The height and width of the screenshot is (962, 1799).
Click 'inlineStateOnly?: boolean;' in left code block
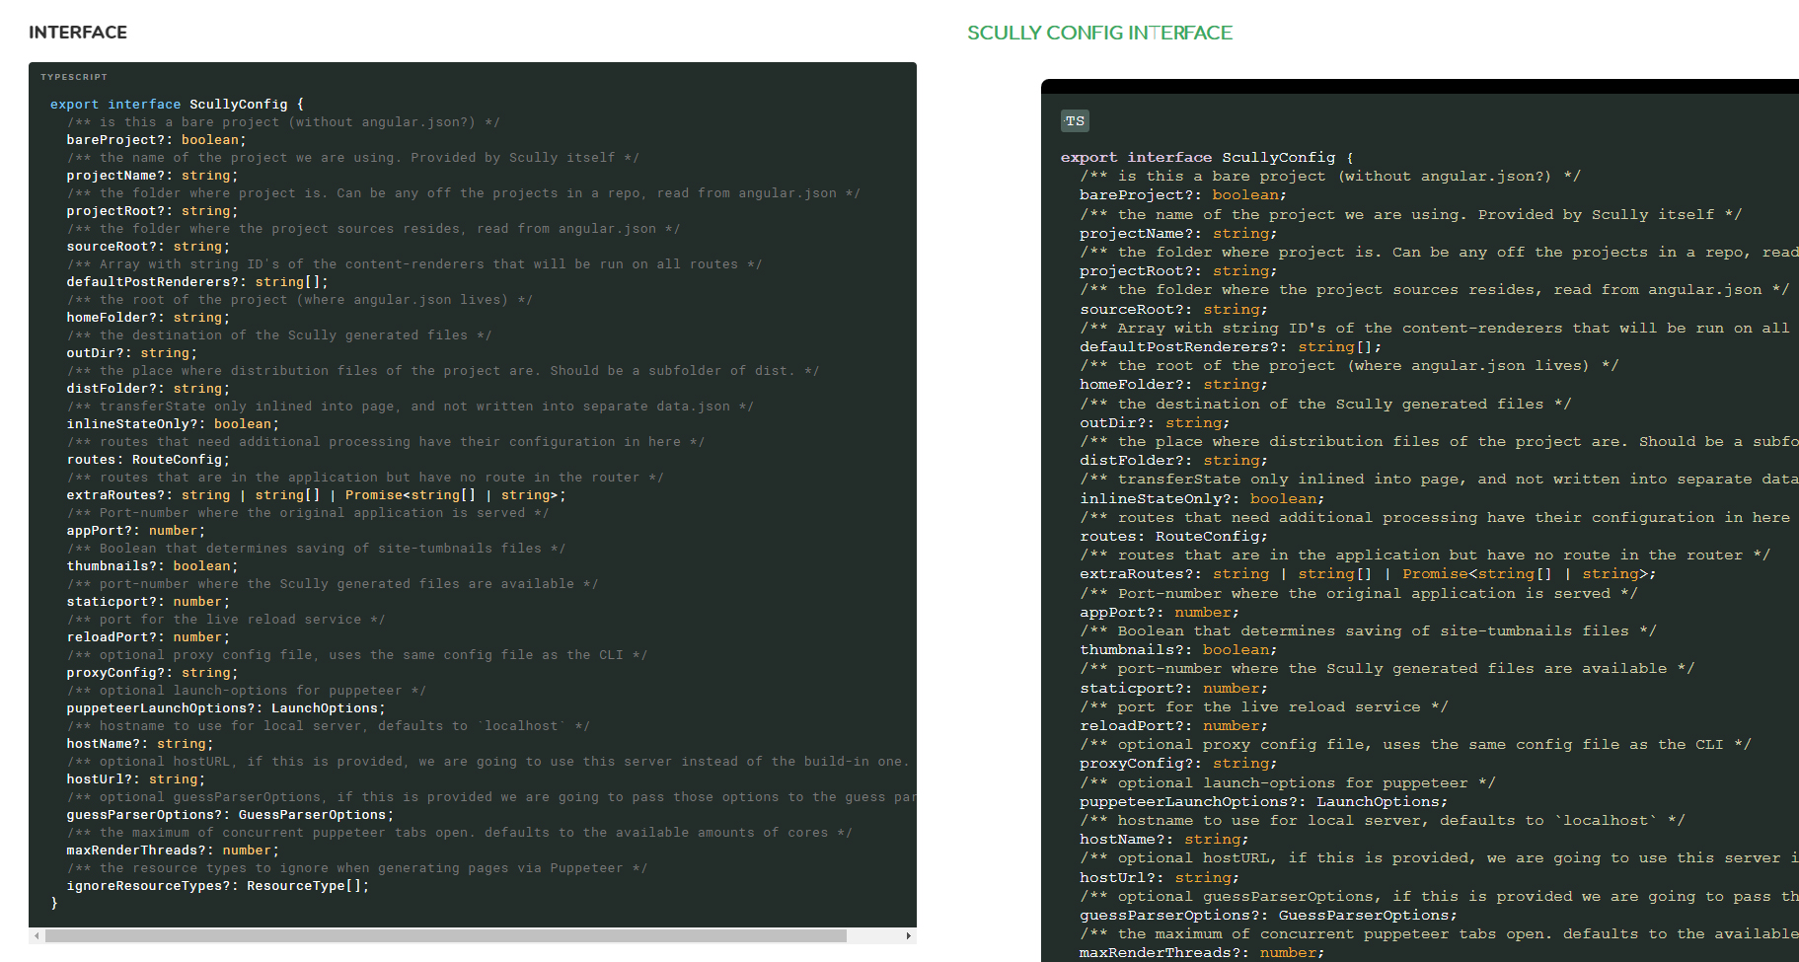pyautogui.click(x=173, y=424)
